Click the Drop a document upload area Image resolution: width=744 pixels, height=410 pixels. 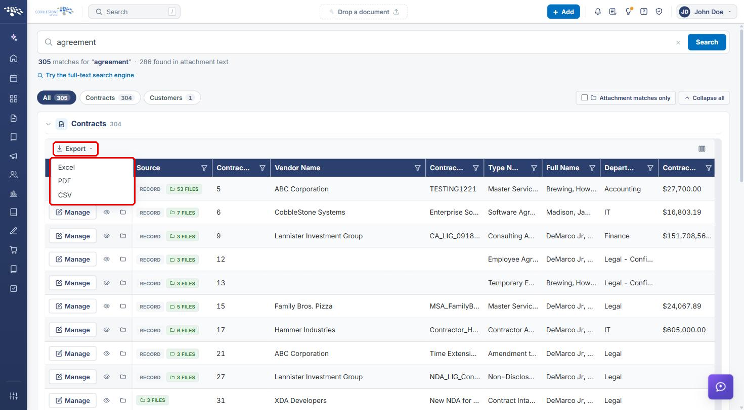364,12
